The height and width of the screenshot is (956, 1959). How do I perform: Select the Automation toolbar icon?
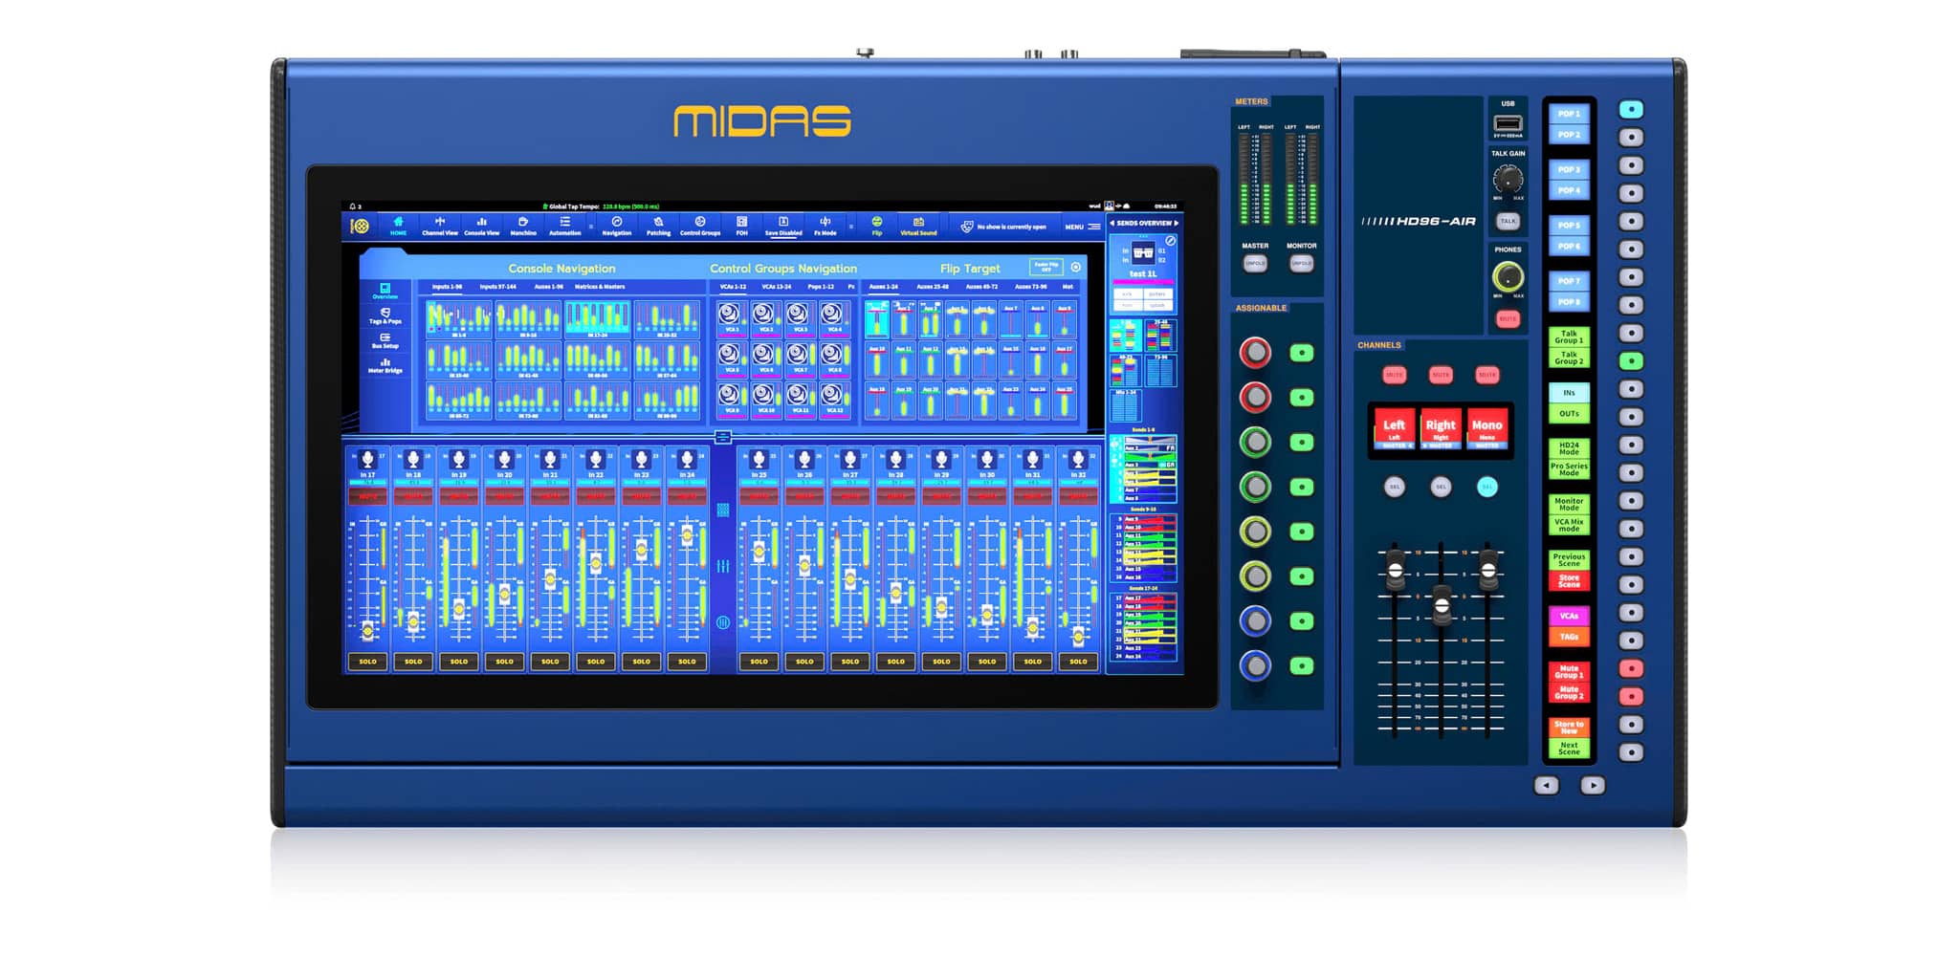564,226
